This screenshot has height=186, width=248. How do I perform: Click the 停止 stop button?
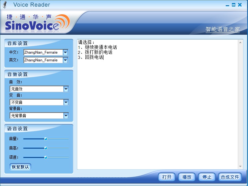point(207,177)
